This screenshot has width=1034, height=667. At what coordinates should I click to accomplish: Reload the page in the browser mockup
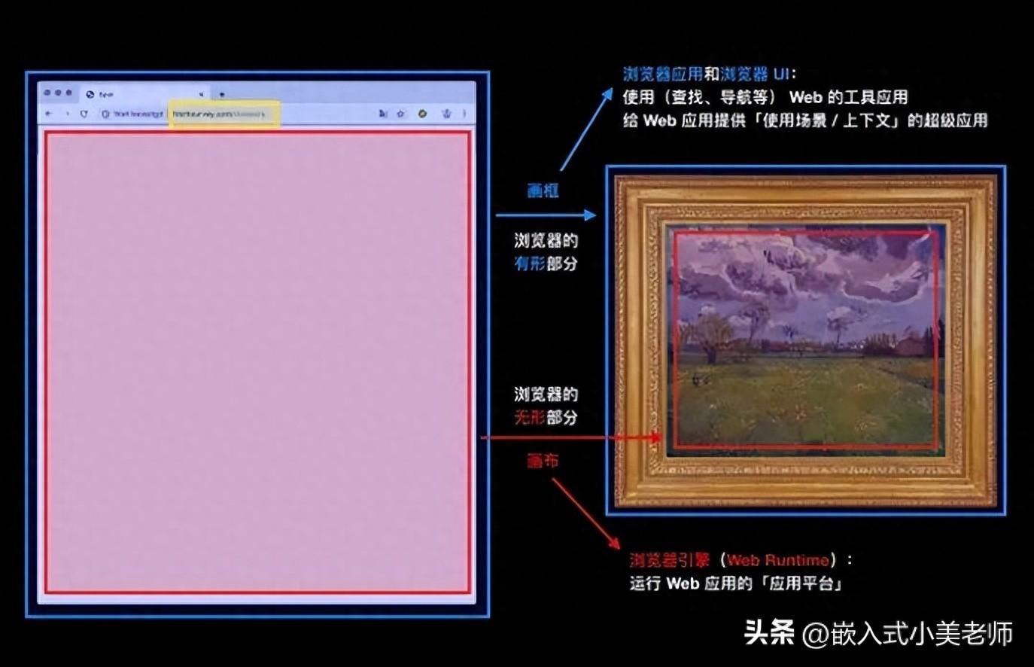(x=84, y=114)
